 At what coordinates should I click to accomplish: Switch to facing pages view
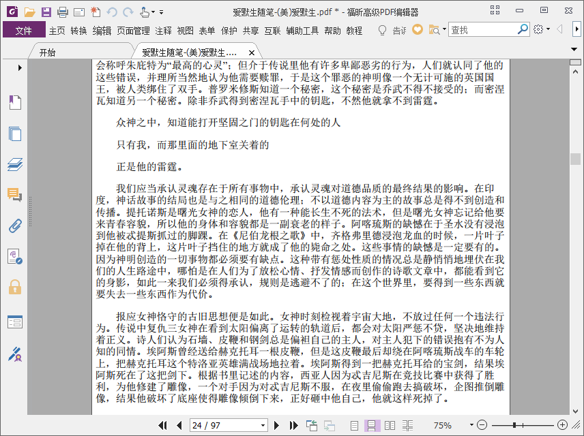390,425
